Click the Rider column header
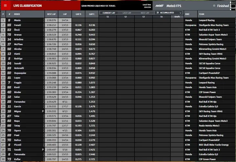The width and height of the screenshot is (236, 162). pos(17,14)
